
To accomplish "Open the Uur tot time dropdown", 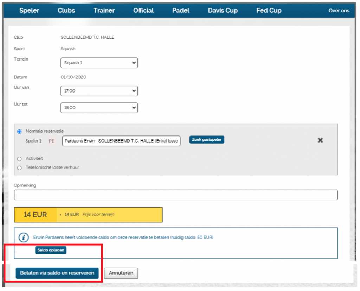I will click(99, 108).
